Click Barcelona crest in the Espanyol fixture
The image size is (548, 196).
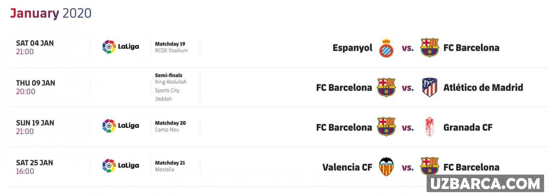tap(429, 48)
